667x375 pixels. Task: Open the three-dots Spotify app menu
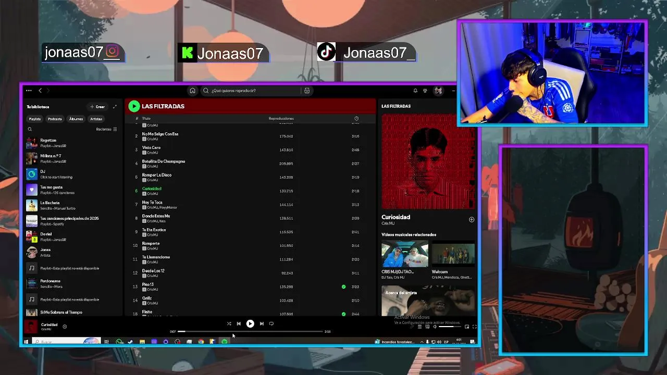click(29, 91)
